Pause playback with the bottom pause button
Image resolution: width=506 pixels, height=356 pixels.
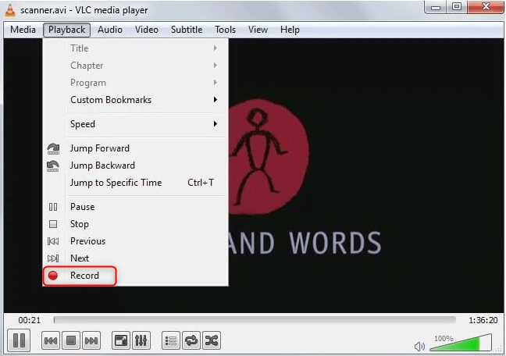[x=20, y=340]
